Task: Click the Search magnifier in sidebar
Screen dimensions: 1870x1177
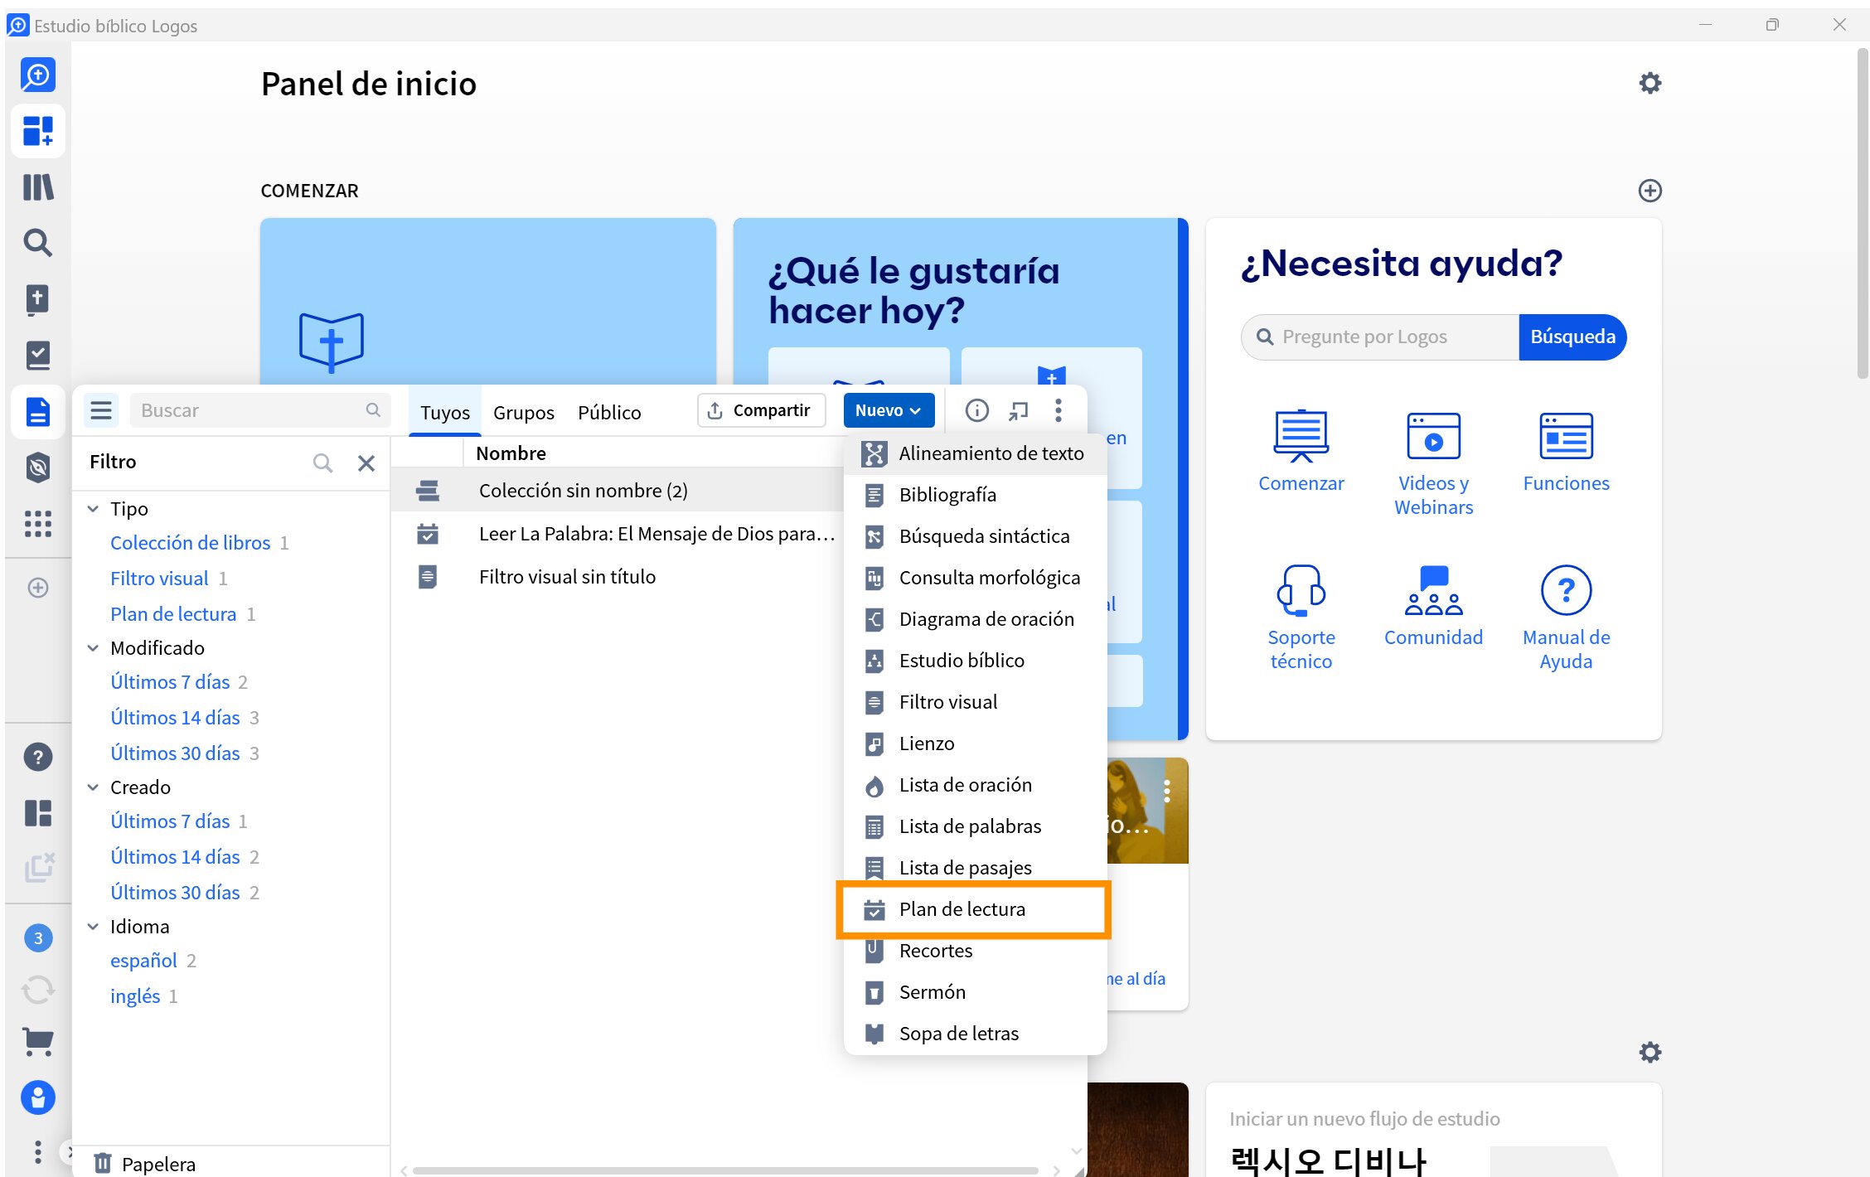Action: [38, 243]
